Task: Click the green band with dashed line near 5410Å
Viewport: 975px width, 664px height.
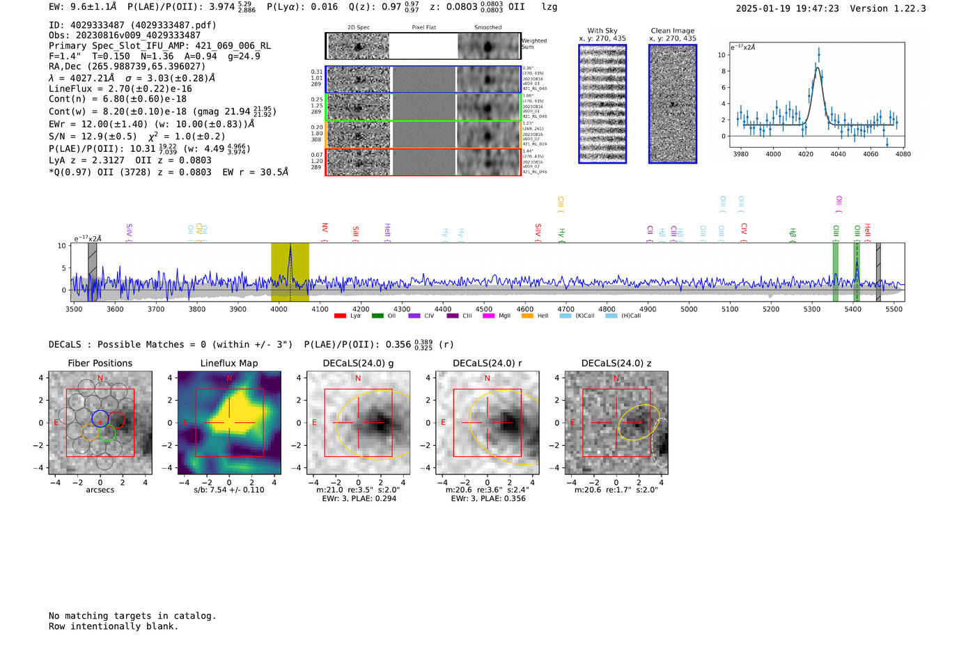Action: click(x=857, y=272)
